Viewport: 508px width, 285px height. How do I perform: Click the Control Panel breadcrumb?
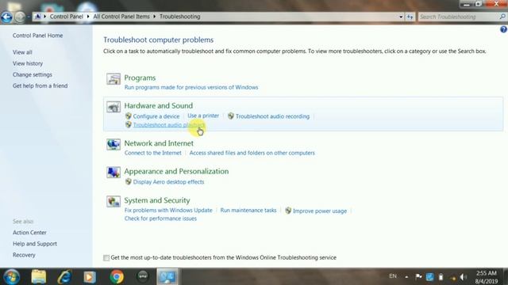(67, 17)
